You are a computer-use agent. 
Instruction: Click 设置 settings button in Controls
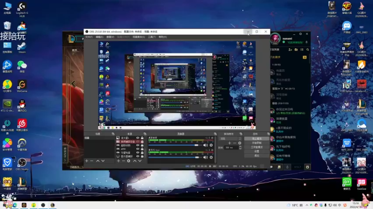coord(257,151)
